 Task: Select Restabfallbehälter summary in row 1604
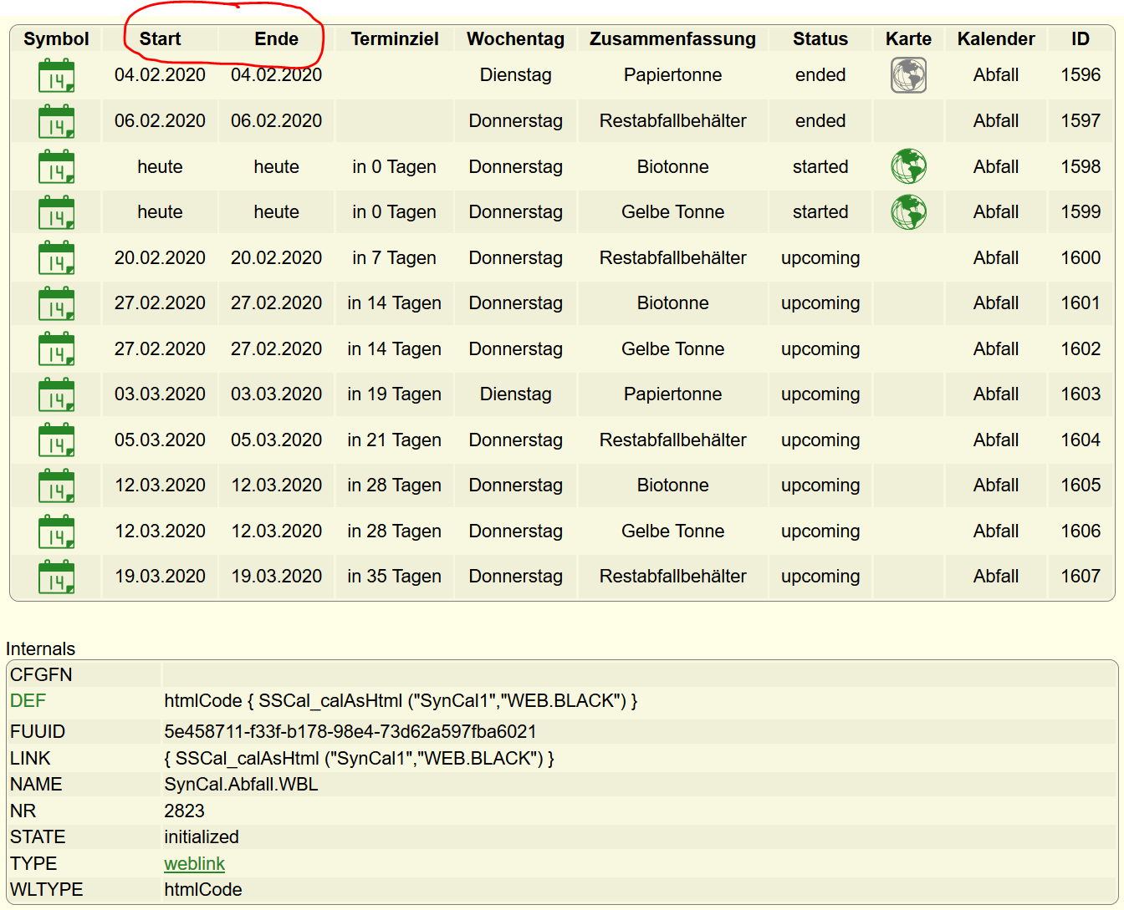pos(672,440)
